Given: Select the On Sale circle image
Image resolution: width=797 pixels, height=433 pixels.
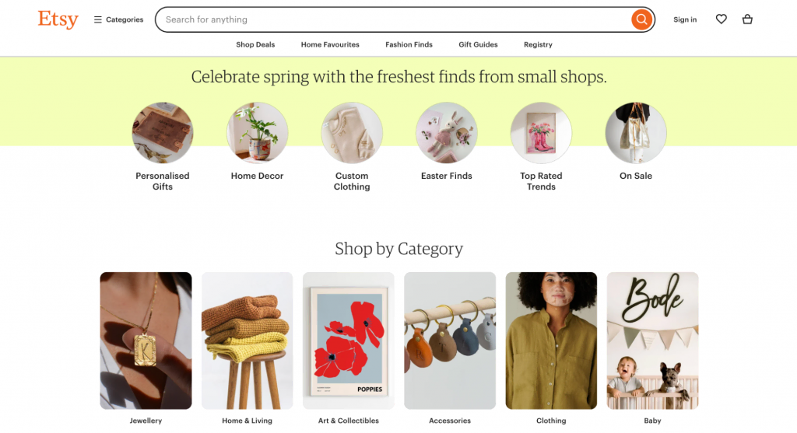Looking at the screenshot, I should point(636,133).
